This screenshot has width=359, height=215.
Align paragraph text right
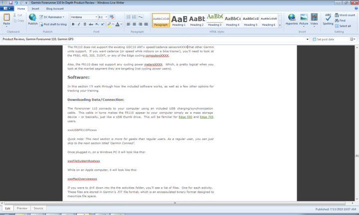point(140,24)
